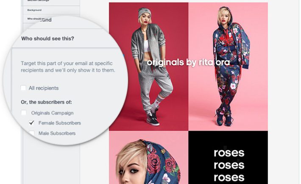Viewport: 301px width, 184px height.
Task: Check the Male Subscribers checkbox
Action: coord(31,133)
